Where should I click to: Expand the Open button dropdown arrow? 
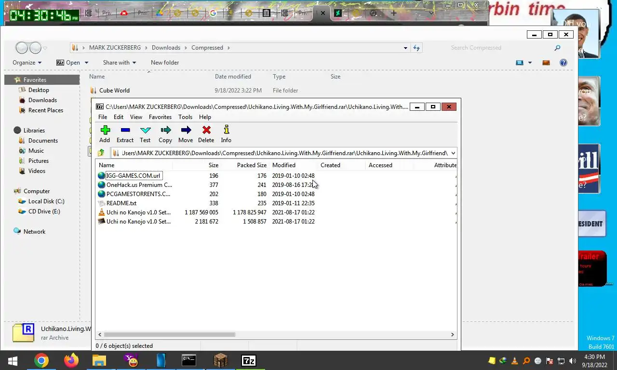tap(86, 63)
